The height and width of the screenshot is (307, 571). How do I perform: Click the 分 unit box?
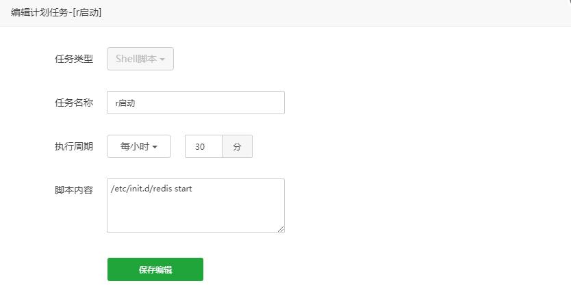(237, 146)
